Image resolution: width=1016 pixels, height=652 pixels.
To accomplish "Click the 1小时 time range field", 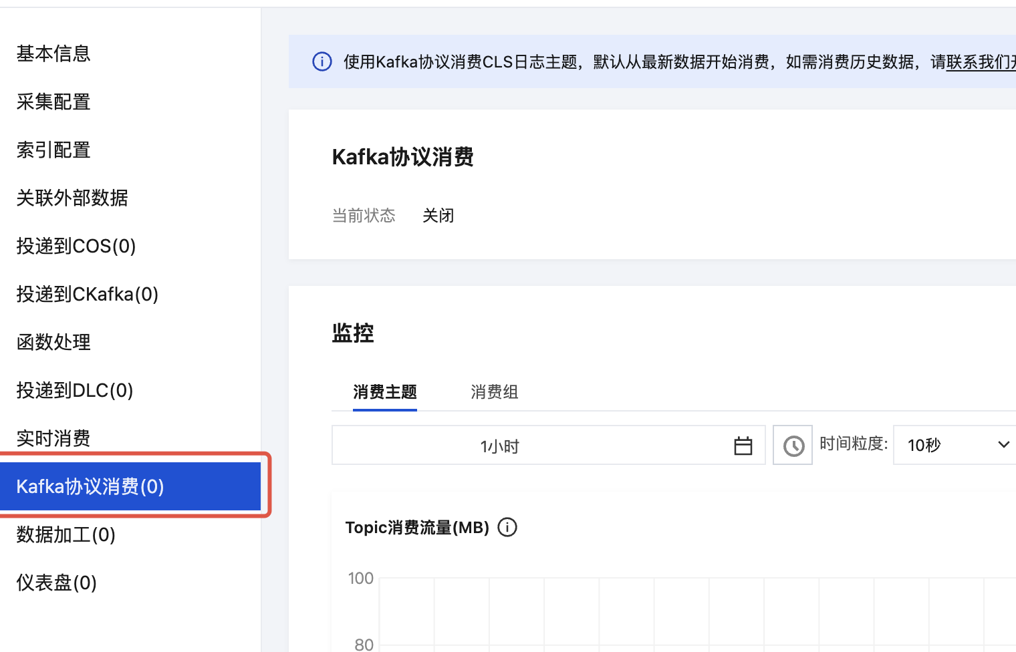I will pyautogui.click(x=549, y=445).
